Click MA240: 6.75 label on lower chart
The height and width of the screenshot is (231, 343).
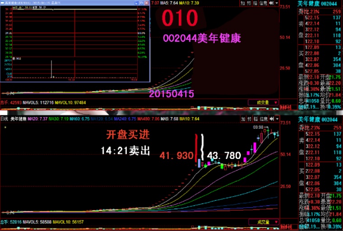[x=125, y=119]
